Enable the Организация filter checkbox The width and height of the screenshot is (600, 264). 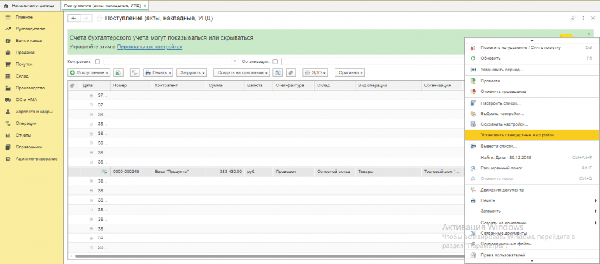pos(275,61)
